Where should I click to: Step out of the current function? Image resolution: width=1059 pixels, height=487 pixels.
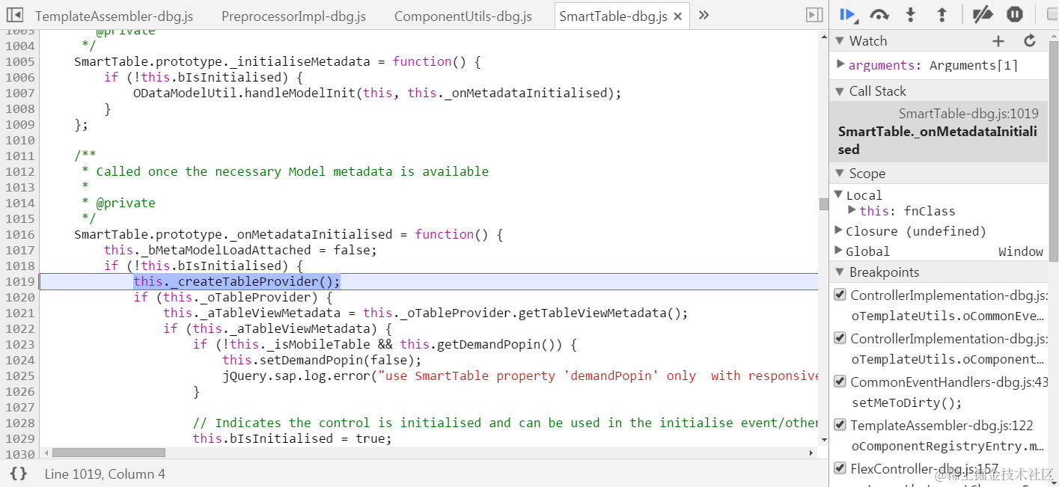[942, 14]
